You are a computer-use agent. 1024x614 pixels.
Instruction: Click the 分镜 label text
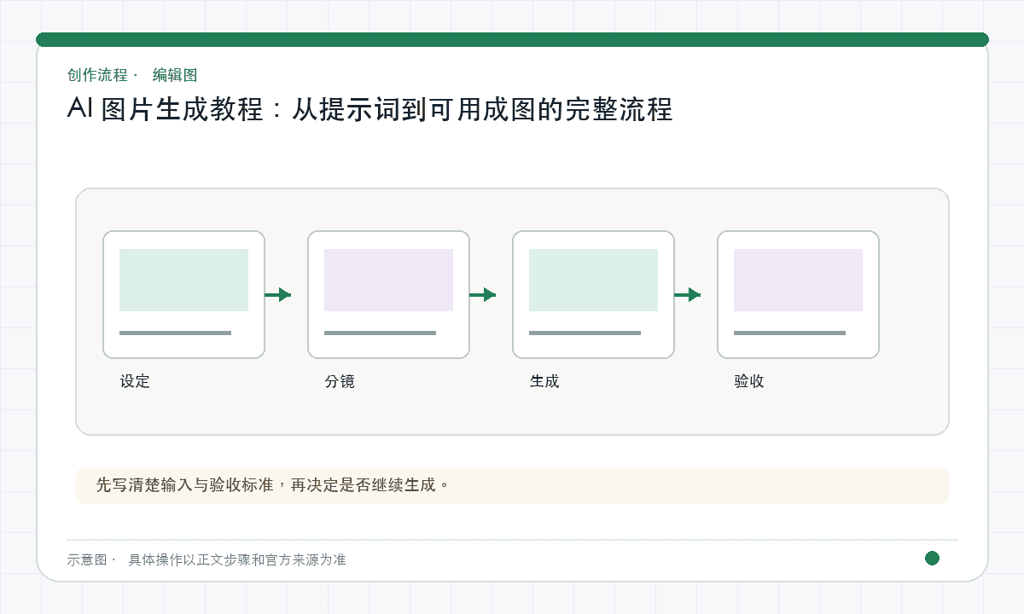point(340,381)
